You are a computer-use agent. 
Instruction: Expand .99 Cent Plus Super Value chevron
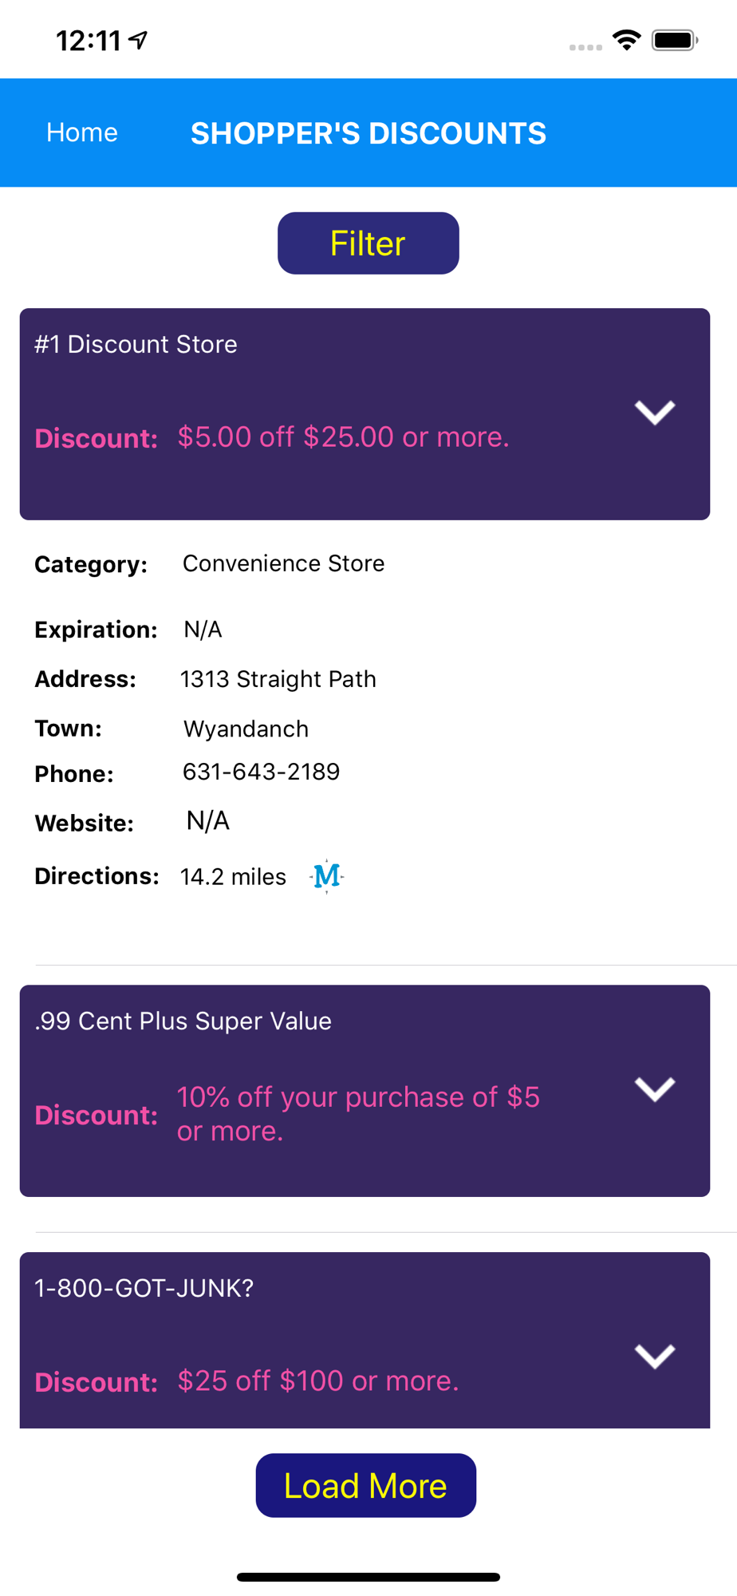click(655, 1089)
